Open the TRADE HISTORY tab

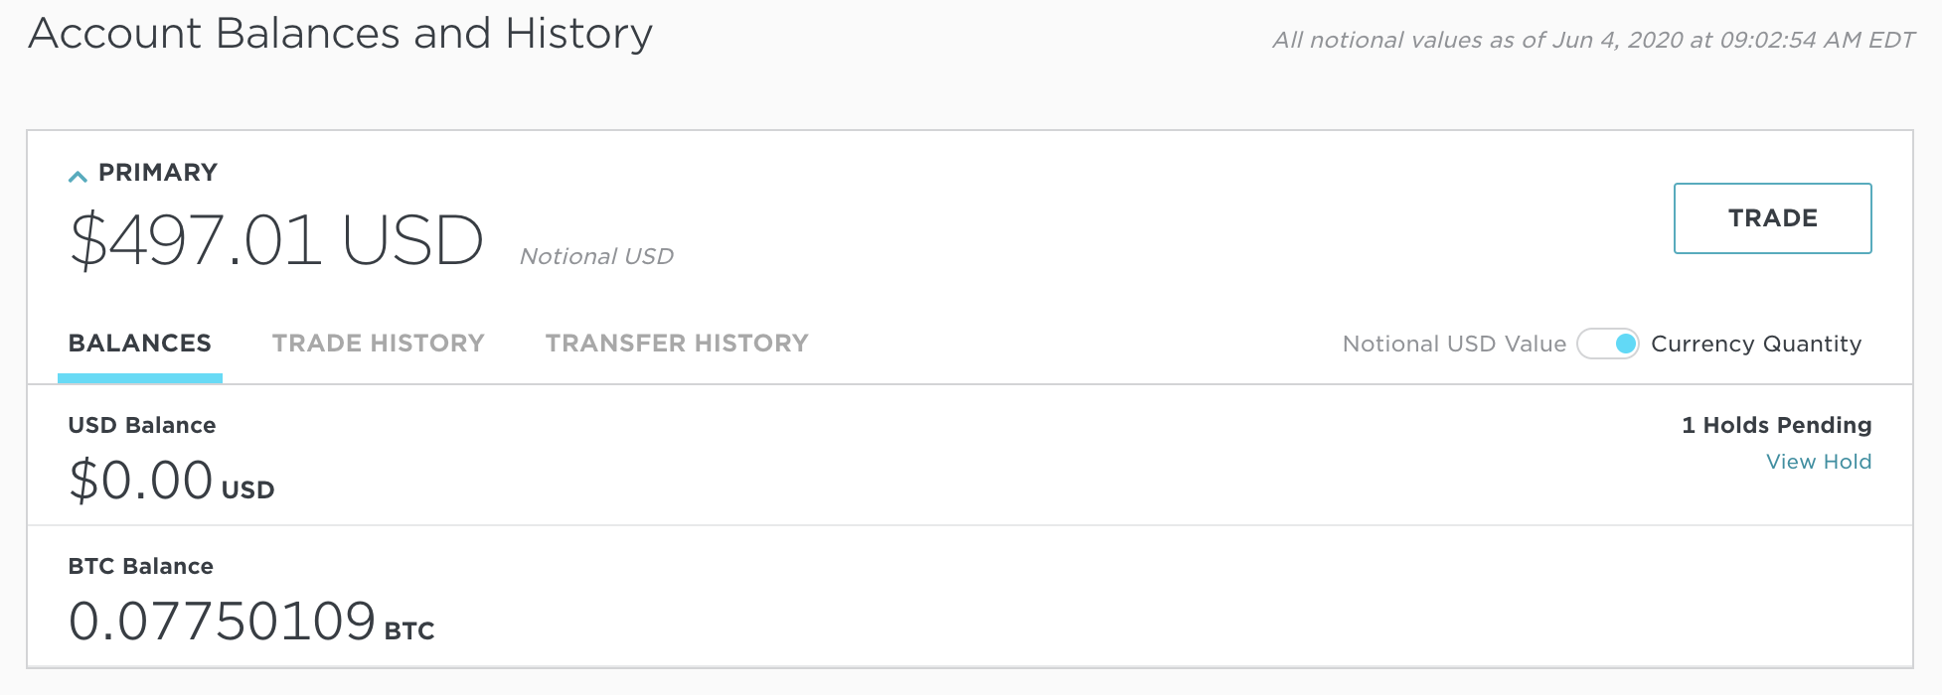coord(378,344)
